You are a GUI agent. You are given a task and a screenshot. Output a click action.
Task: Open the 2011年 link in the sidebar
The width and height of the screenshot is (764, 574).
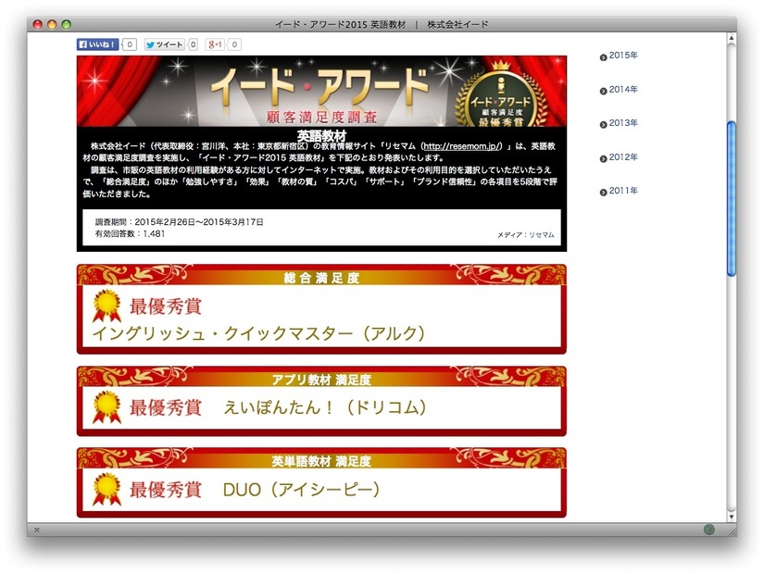[x=623, y=191]
